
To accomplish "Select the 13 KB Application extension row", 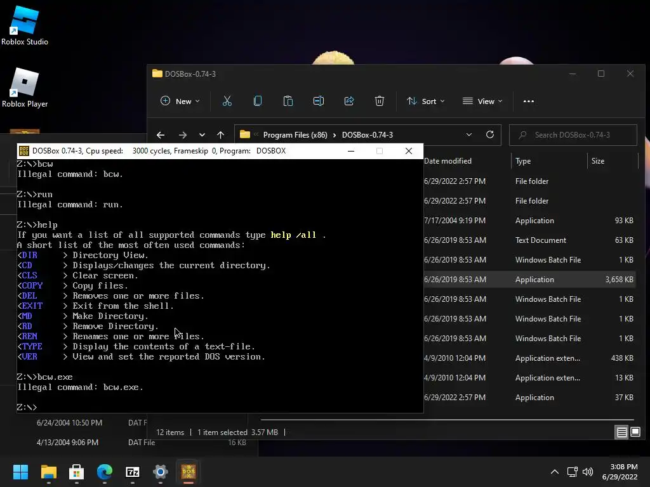I will tap(531, 378).
